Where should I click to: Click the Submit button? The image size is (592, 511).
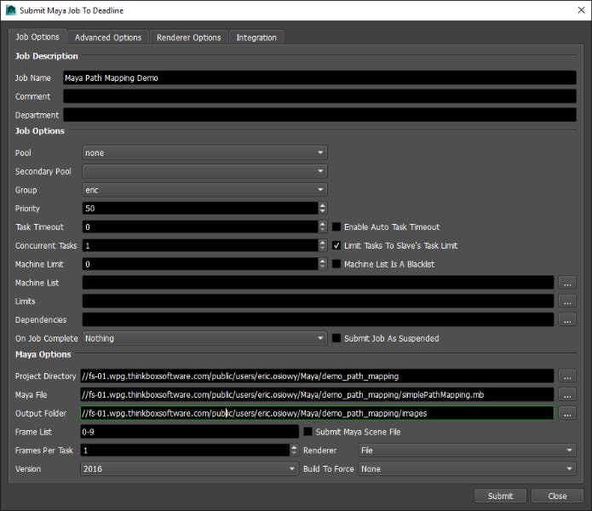tap(500, 496)
